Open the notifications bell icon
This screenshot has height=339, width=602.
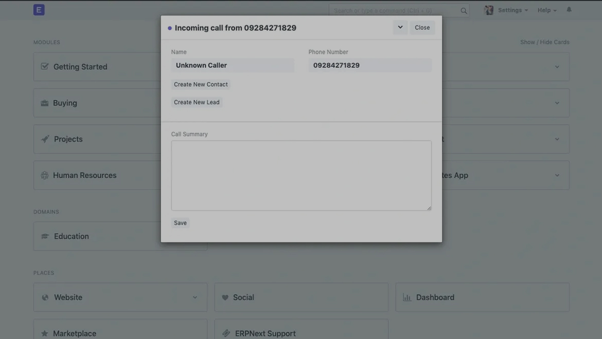pos(569,10)
